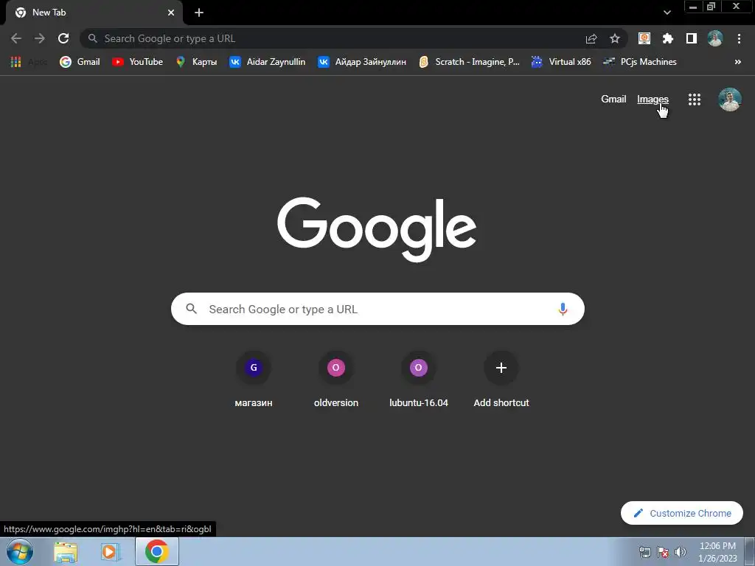Open the Google apps grid
Image resolution: width=755 pixels, height=566 pixels.
(695, 99)
